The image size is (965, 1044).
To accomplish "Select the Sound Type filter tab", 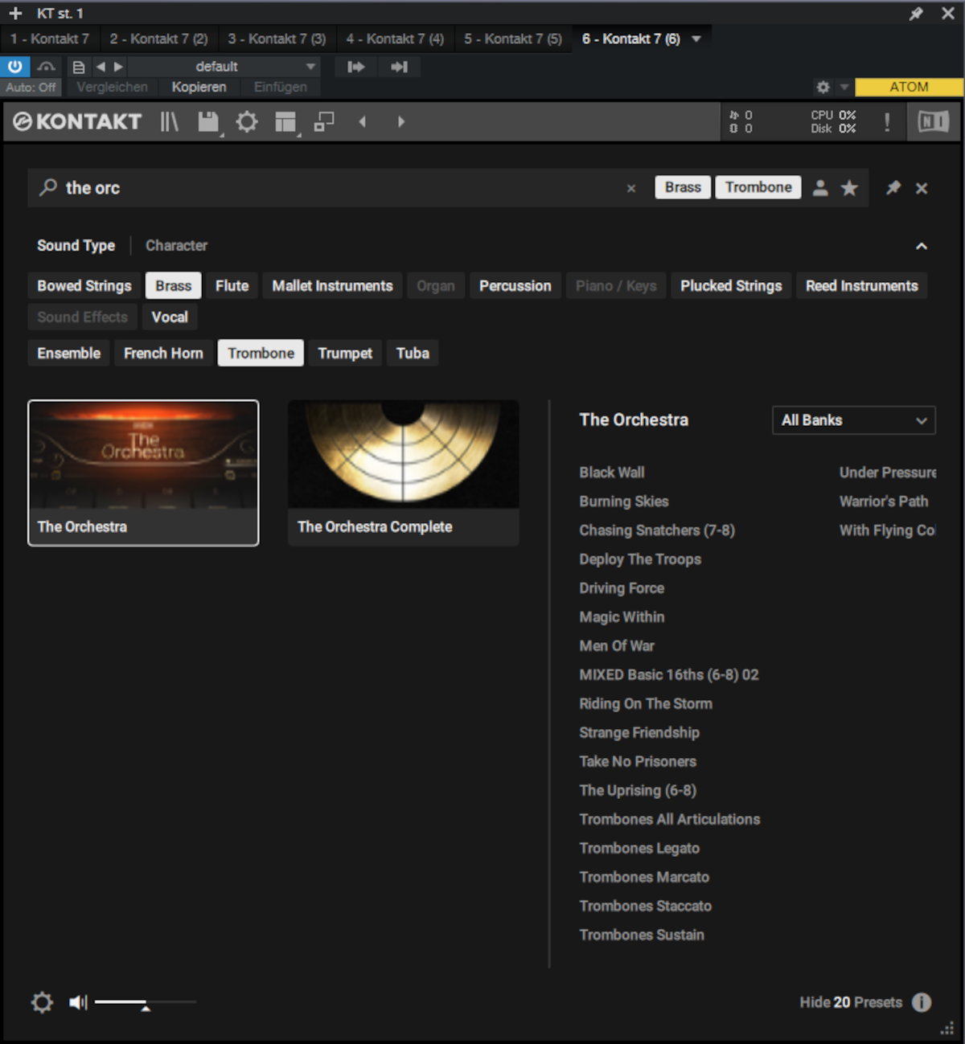I will coord(76,245).
